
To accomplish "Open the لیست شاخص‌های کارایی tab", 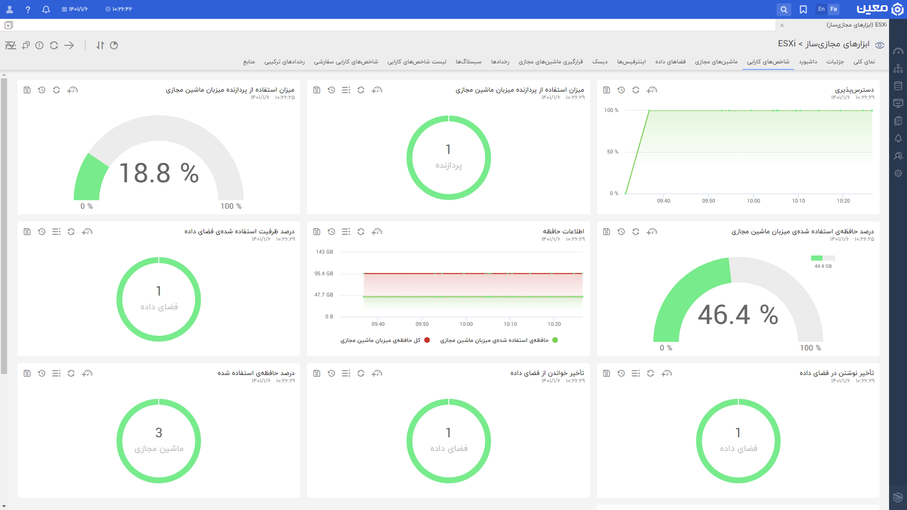I will pos(417,62).
